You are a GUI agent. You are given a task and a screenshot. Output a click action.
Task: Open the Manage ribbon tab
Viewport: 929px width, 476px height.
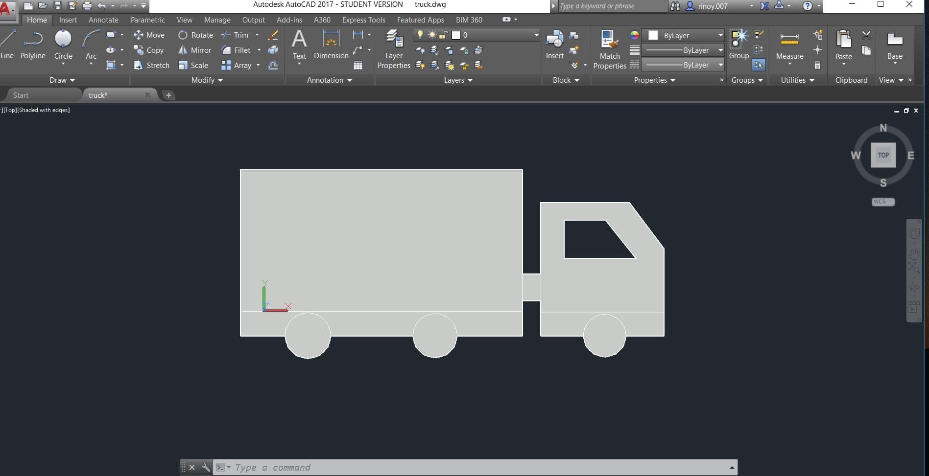[217, 20]
